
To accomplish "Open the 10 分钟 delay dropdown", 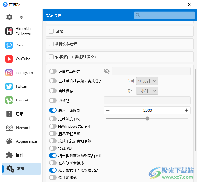I will (x=147, y=81).
